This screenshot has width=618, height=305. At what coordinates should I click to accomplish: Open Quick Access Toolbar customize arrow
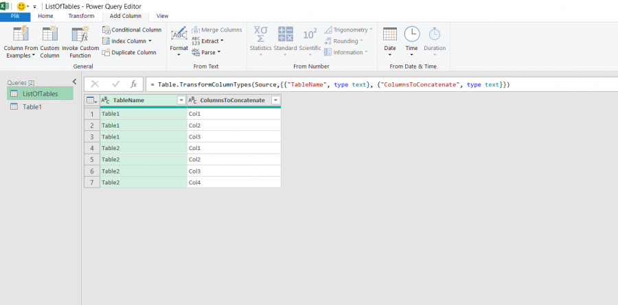pos(35,7)
